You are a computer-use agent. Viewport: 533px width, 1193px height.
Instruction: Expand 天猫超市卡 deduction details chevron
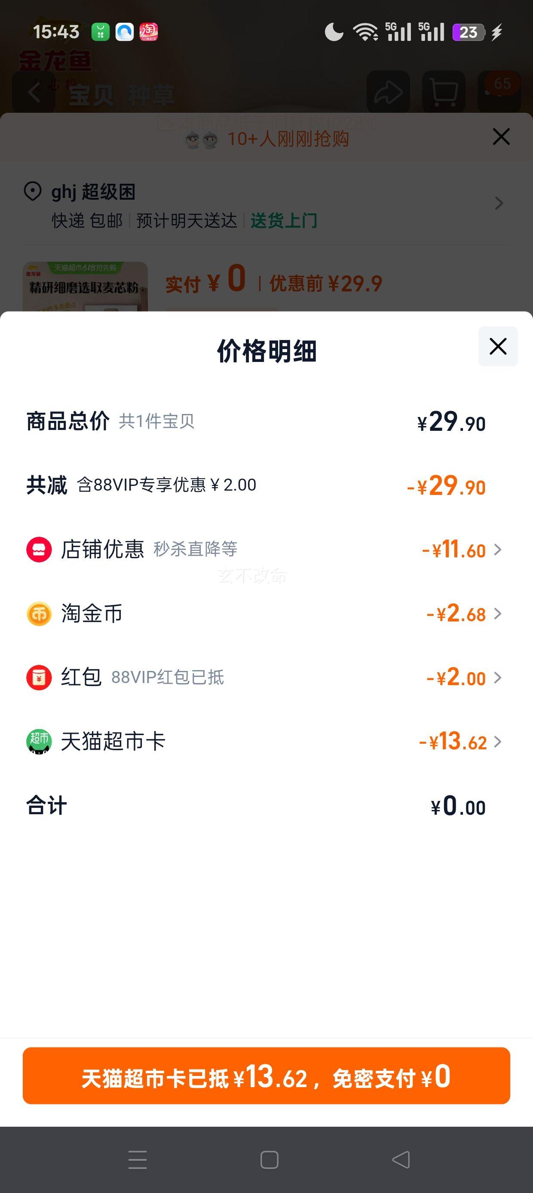(498, 742)
